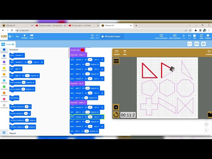Switch to vex code vr YouTube tab
The image size is (212, 159).
coord(83,26)
